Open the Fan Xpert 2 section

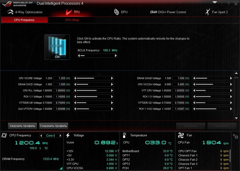click(x=216, y=12)
